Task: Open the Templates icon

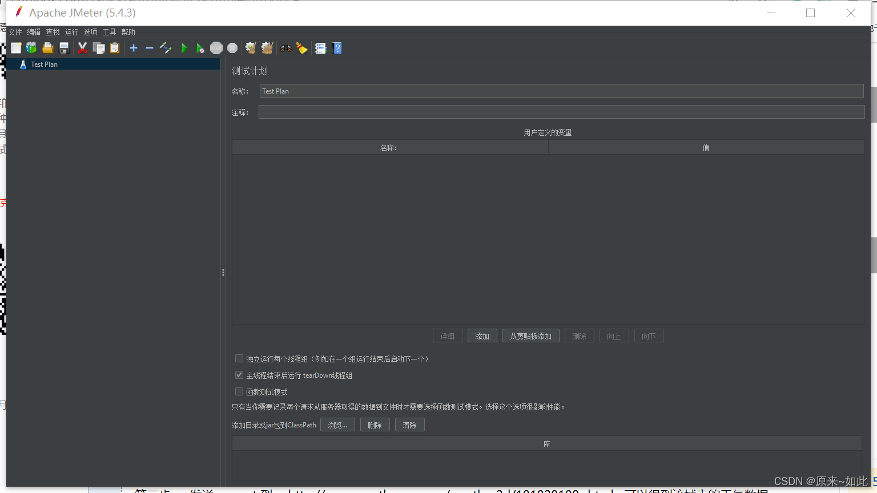Action: (31, 48)
